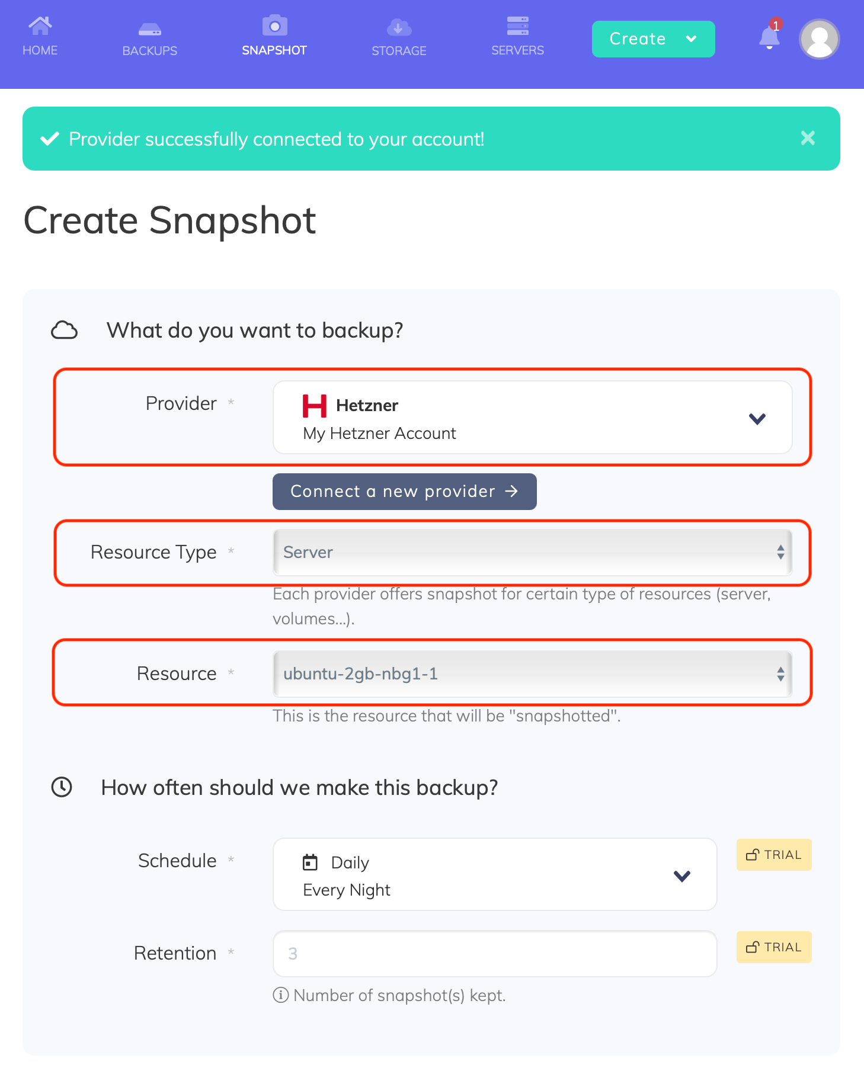Click the user profile avatar icon
The width and height of the screenshot is (864, 1084).
[x=819, y=39]
